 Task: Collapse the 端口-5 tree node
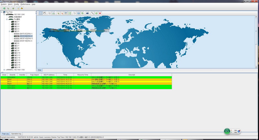tap(9, 31)
